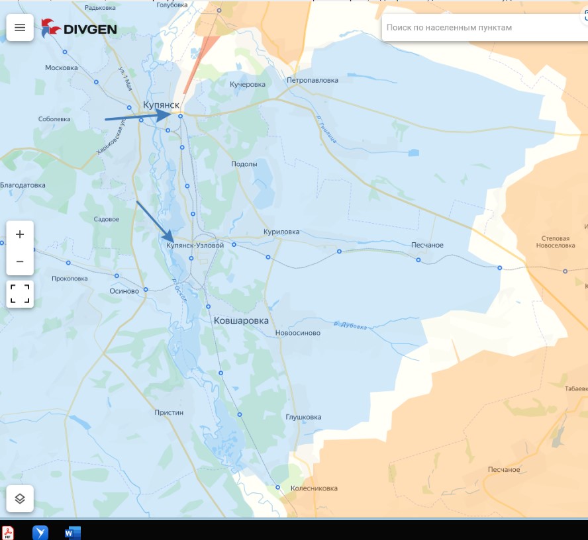Select the Степовая Новоселовка label
The height and width of the screenshot is (540, 588).
[555, 242]
